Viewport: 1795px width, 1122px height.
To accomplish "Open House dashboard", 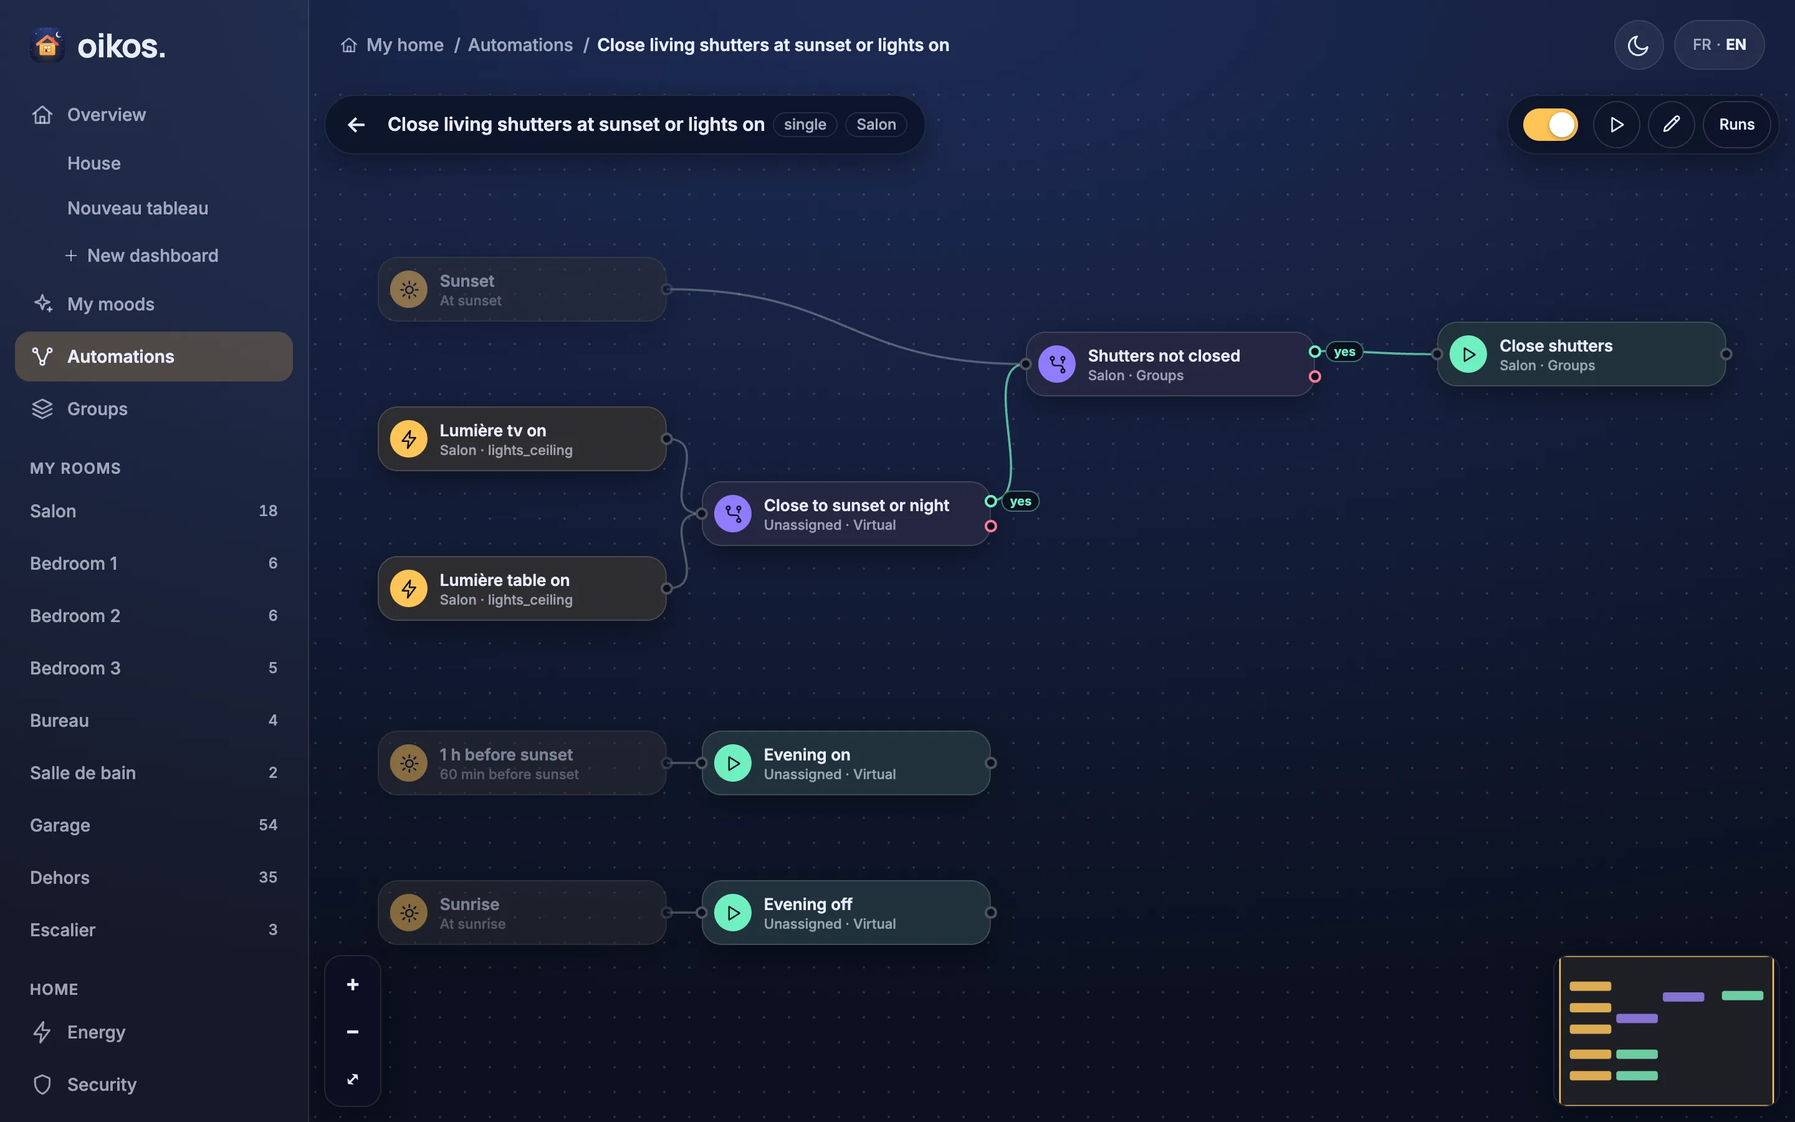I will tap(93, 163).
